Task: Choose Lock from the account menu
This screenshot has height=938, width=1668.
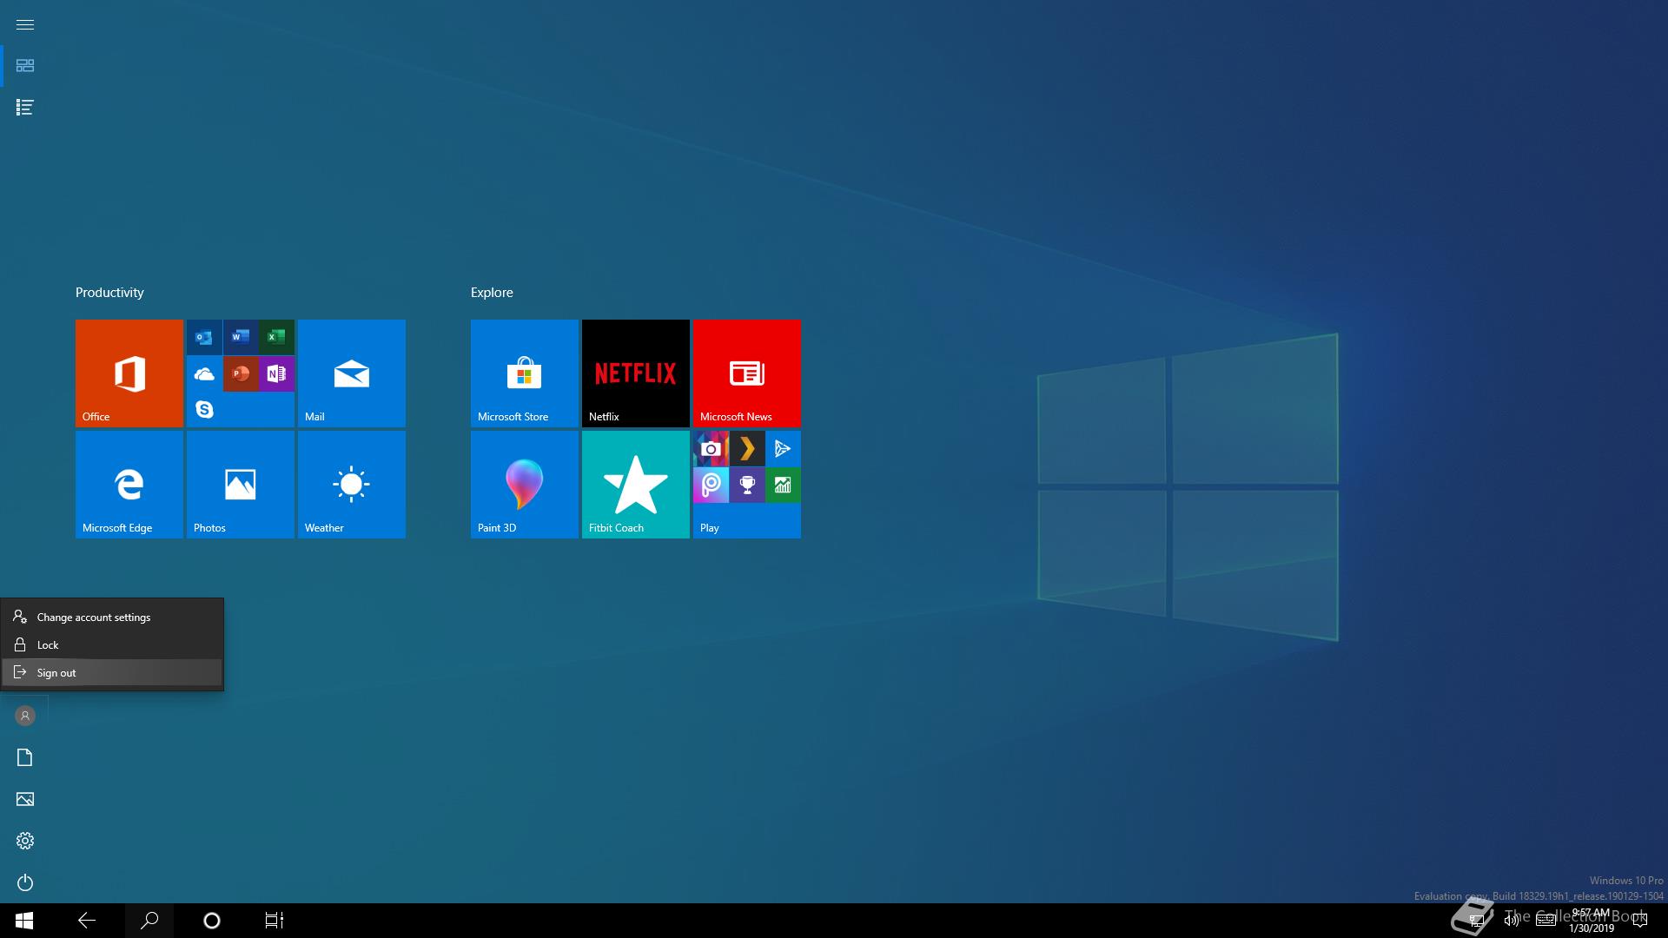Action: pyautogui.click(x=112, y=644)
